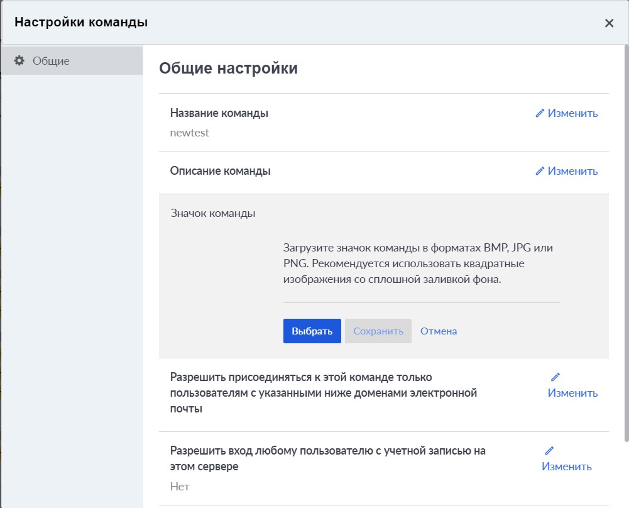Click Отмена to cancel icon upload
The height and width of the screenshot is (508, 629).
(x=438, y=330)
